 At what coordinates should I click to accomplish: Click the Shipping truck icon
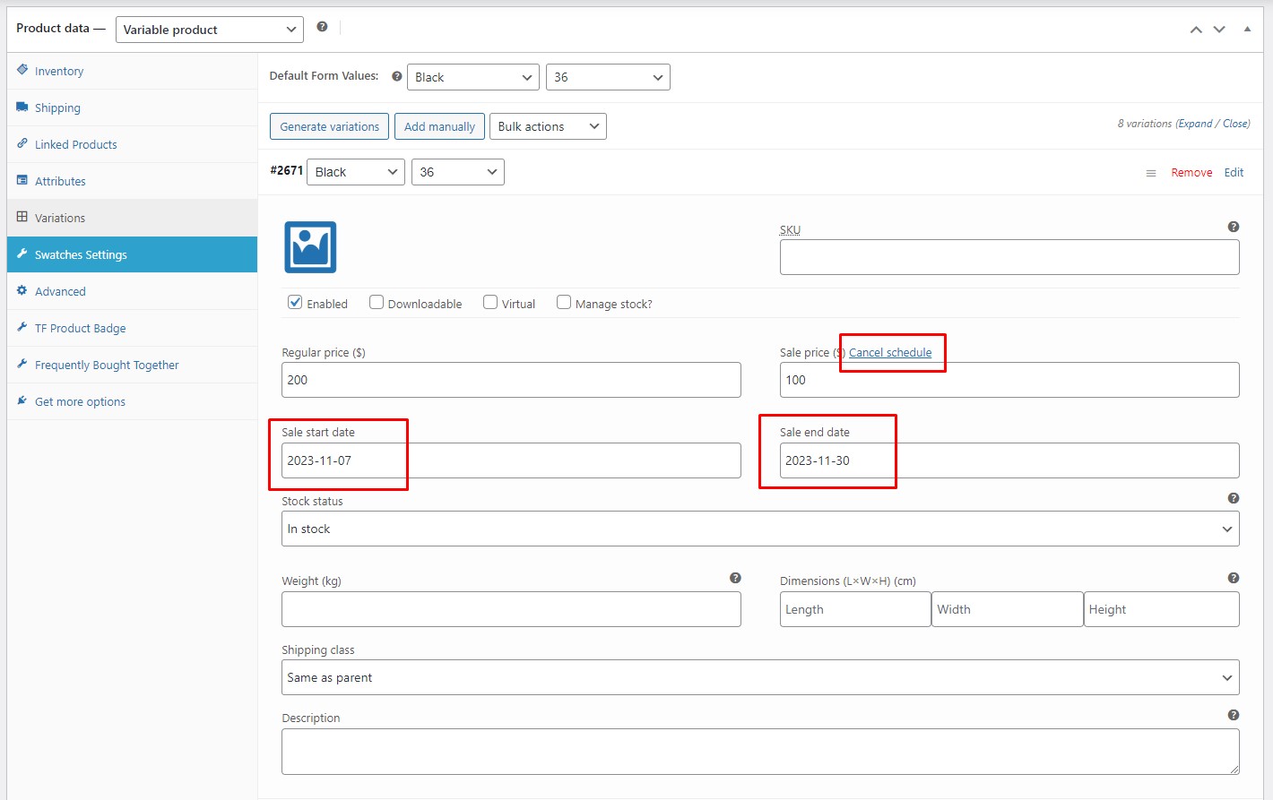22,107
